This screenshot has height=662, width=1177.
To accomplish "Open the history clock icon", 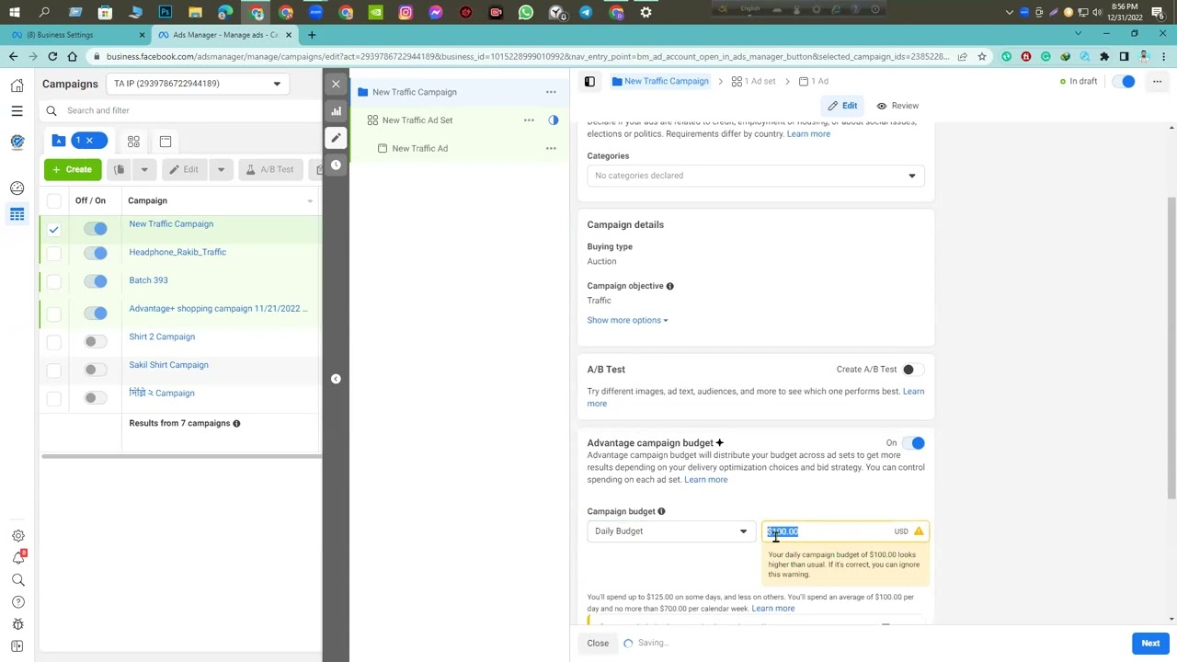I will pos(336,165).
